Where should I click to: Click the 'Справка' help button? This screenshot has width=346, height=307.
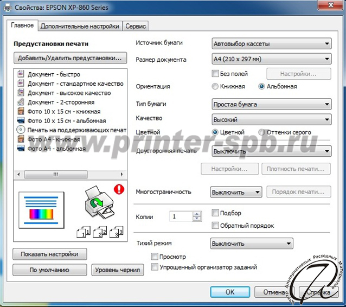pyautogui.click(x=319, y=292)
